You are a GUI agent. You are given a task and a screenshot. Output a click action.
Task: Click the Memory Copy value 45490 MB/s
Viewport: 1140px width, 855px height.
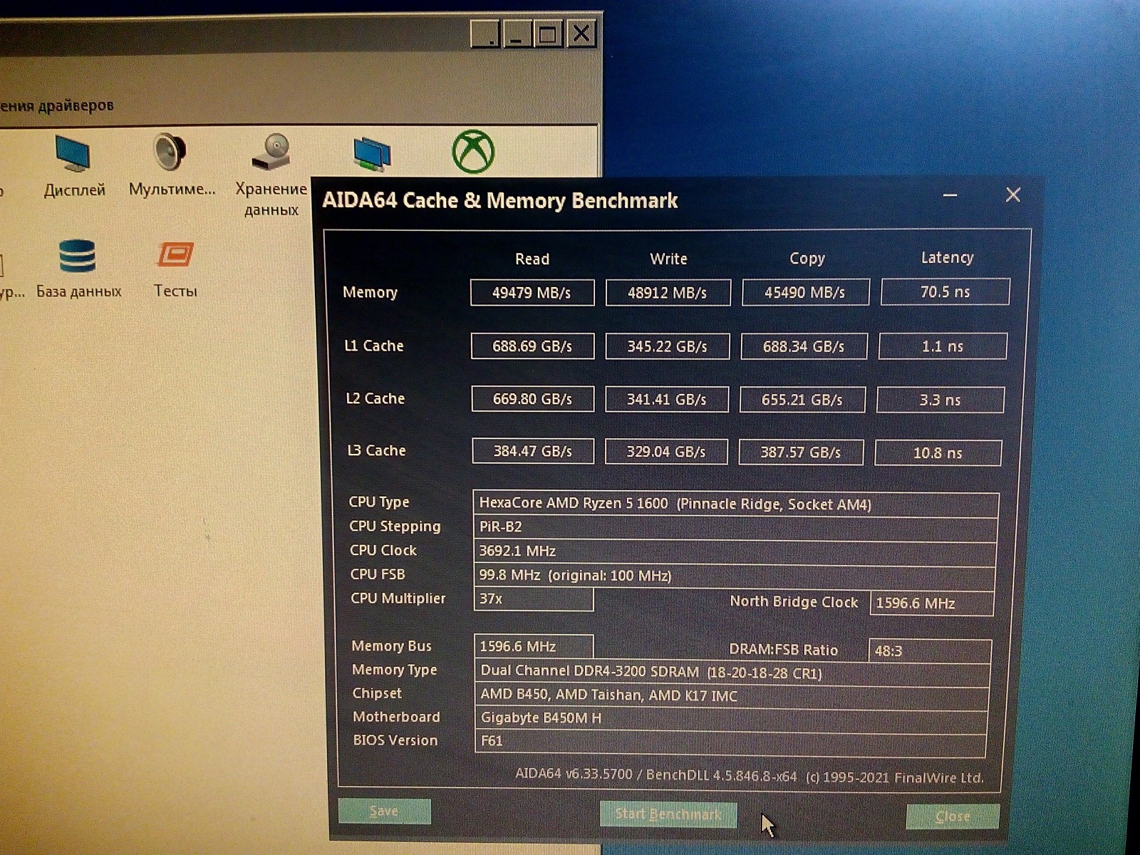tap(805, 292)
